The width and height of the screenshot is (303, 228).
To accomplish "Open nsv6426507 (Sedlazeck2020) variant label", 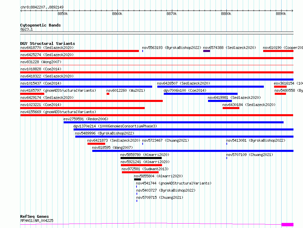I will point(184,83).
